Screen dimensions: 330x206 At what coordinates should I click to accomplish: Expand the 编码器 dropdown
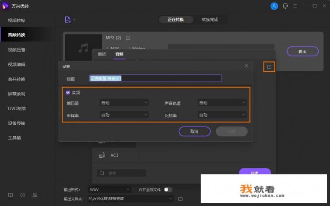point(124,103)
